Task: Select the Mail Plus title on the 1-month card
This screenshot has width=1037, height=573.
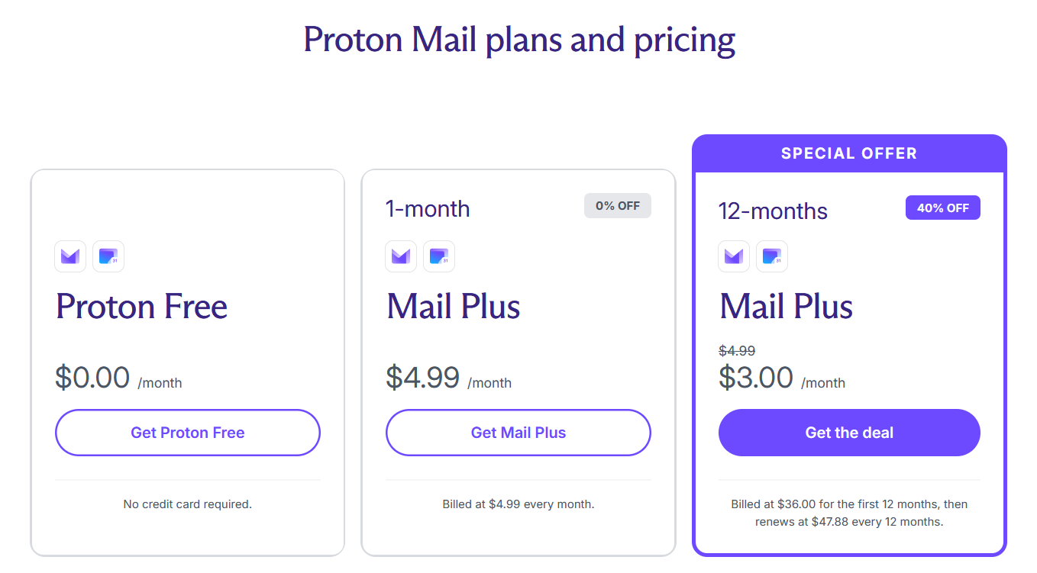Action: click(454, 307)
